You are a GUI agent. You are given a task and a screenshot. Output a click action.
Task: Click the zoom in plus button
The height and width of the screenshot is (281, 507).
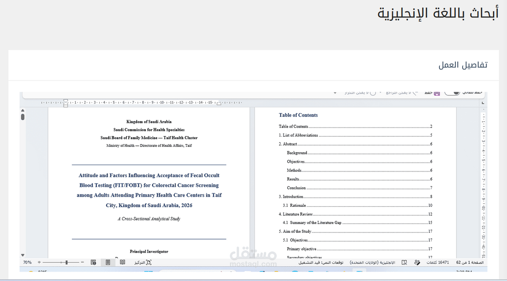39,262
